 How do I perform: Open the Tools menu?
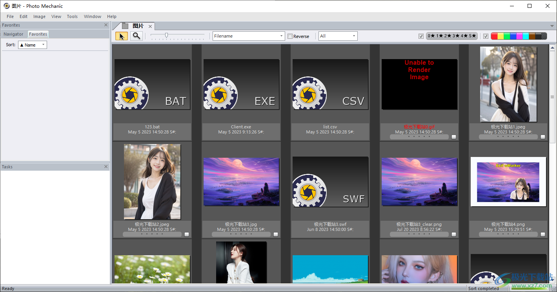point(72,16)
